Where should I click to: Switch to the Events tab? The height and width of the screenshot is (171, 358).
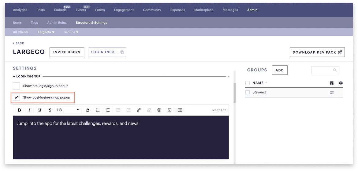tap(81, 10)
